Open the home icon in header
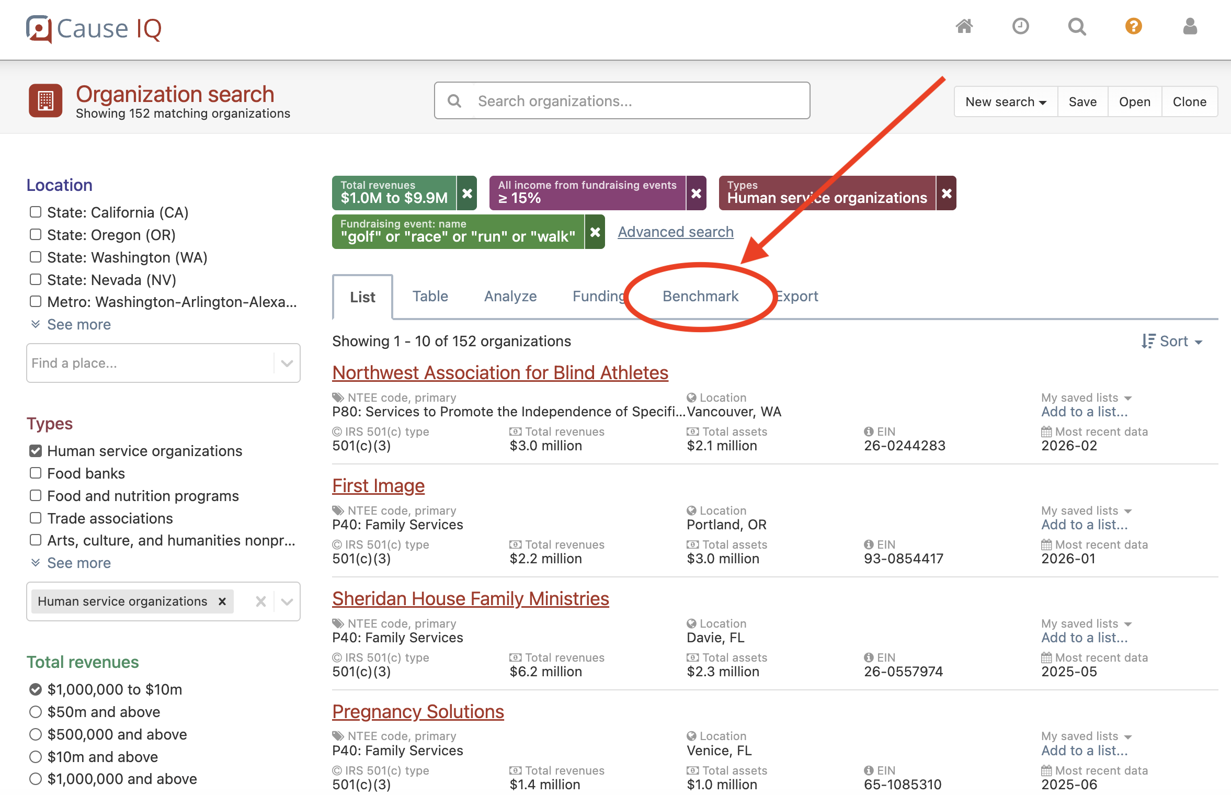The image size is (1231, 795). point(964,26)
